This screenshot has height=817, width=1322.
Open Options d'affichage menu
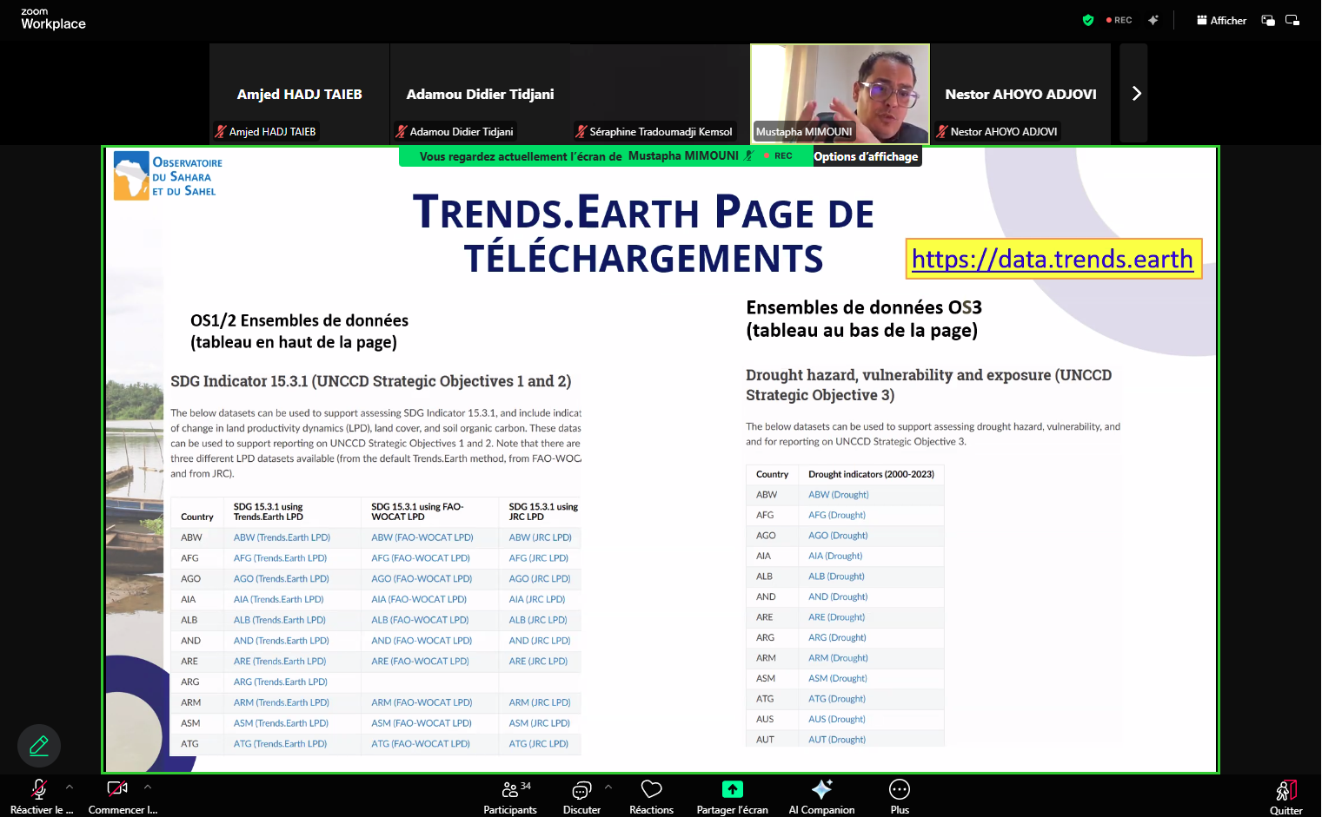tap(867, 156)
